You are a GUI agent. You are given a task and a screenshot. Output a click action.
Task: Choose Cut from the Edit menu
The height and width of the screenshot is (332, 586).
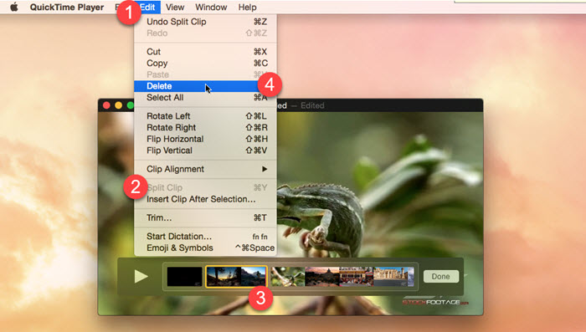(x=206, y=52)
